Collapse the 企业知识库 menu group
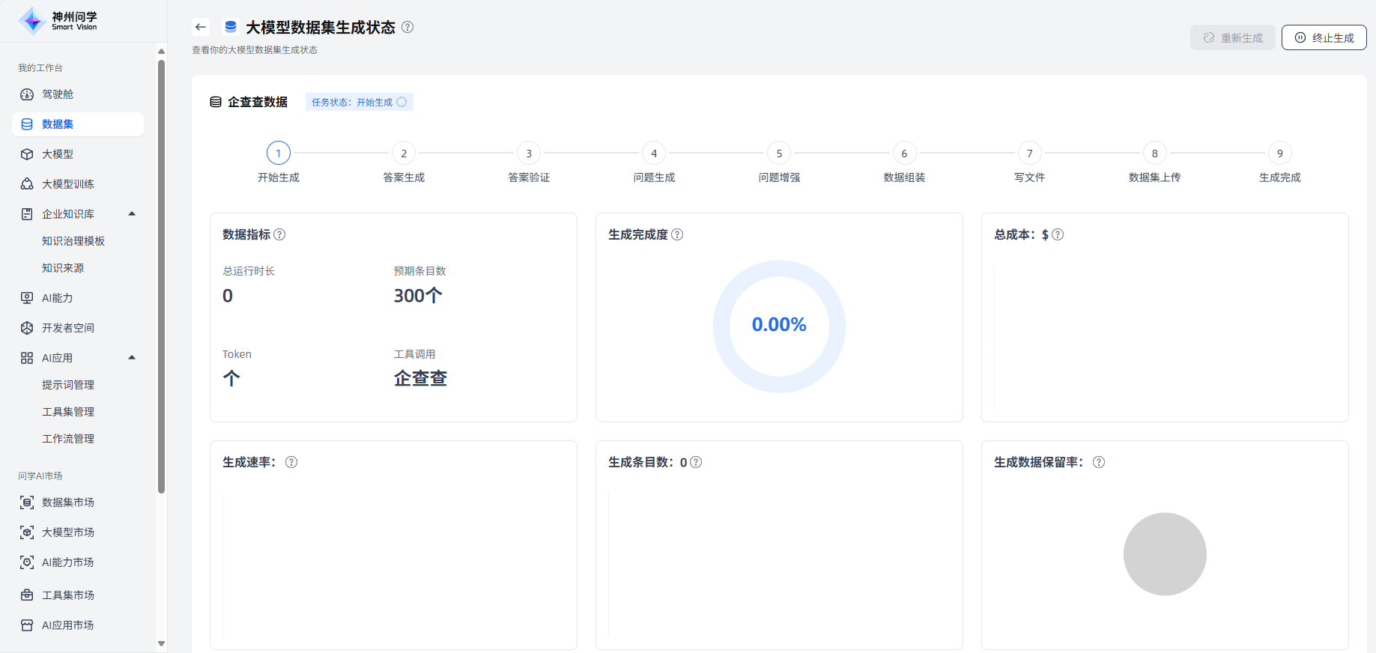The height and width of the screenshot is (653, 1376). click(132, 214)
